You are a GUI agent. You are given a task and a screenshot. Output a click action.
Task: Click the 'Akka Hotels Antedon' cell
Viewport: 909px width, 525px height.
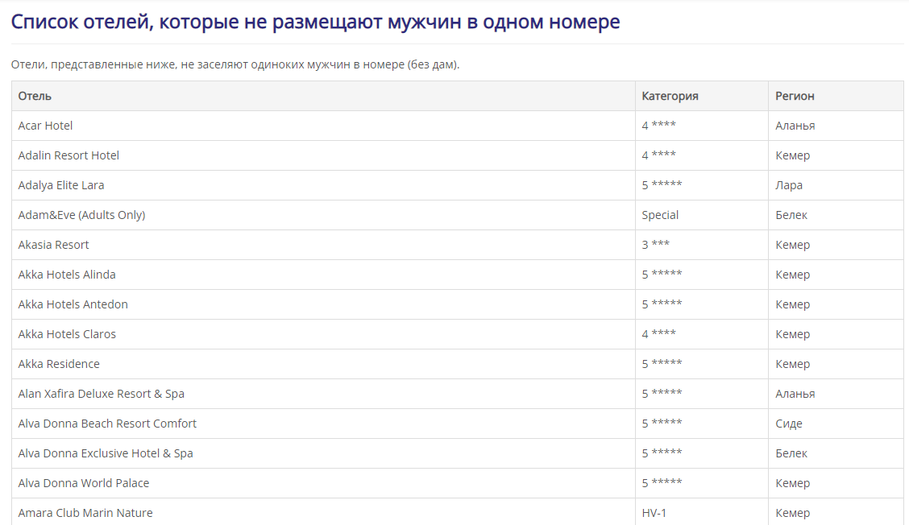[323, 304]
